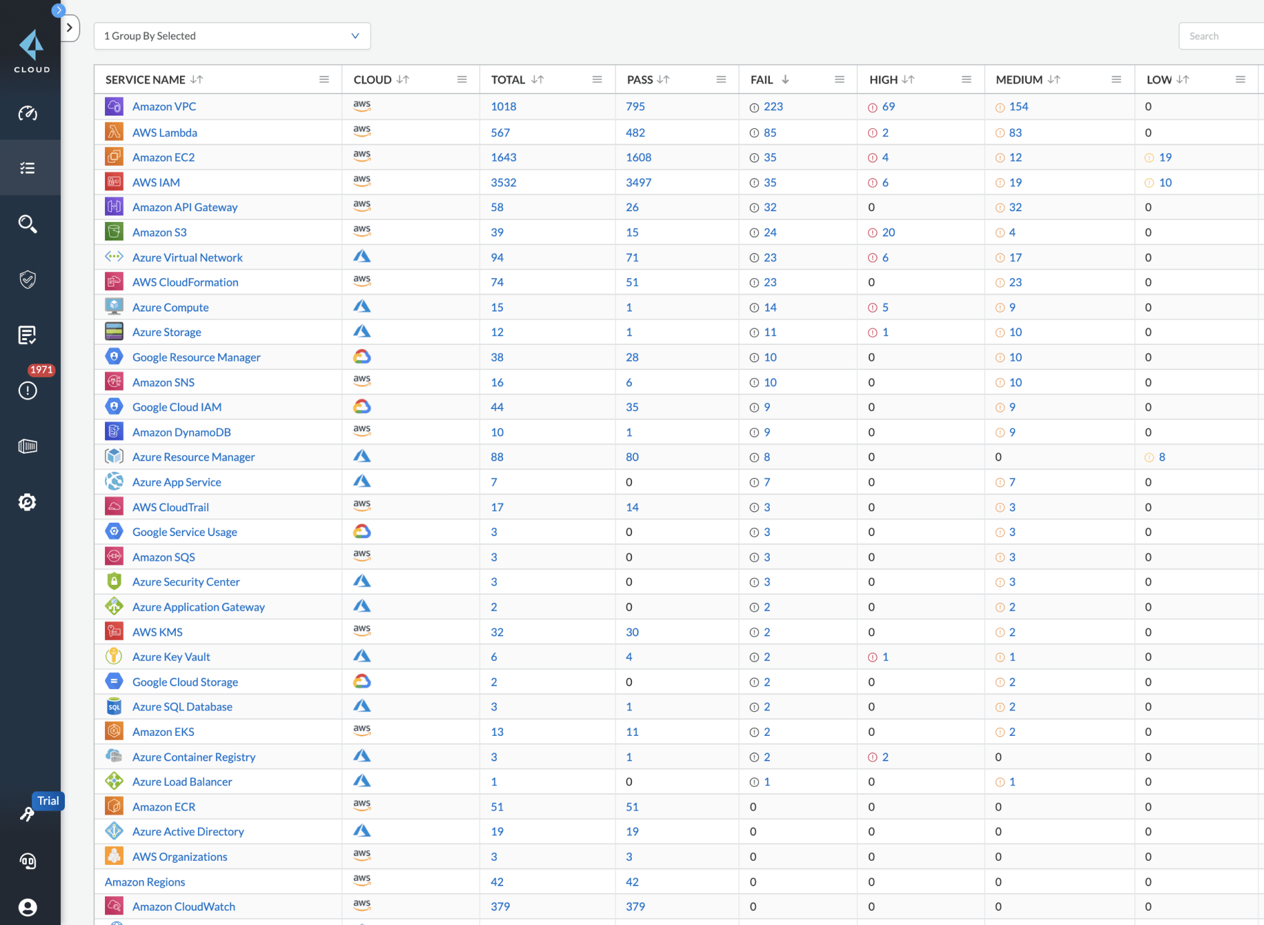1264x925 pixels.
Task: Click the headset support icon in sidebar
Action: point(27,861)
